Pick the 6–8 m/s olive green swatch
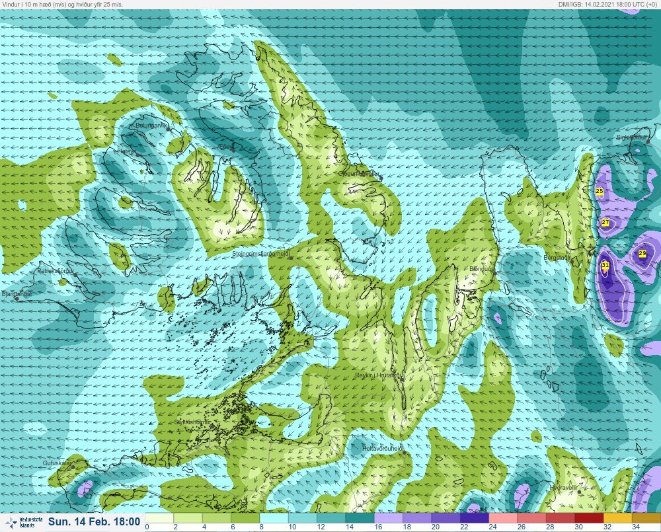This screenshot has width=661, height=532. point(245,517)
